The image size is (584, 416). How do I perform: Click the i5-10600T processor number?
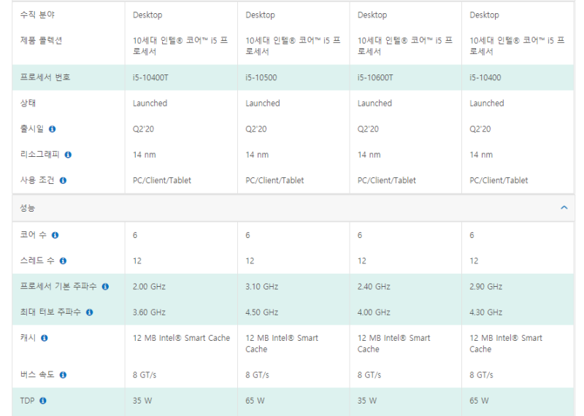click(375, 77)
